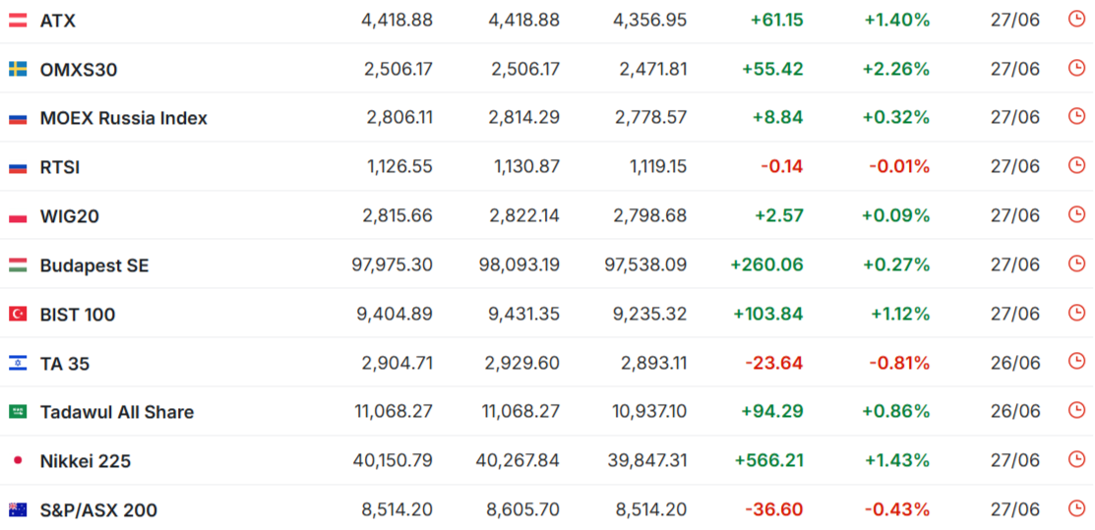Click the TA 35 change value -23.64
The image size is (1095, 530).
773,363
